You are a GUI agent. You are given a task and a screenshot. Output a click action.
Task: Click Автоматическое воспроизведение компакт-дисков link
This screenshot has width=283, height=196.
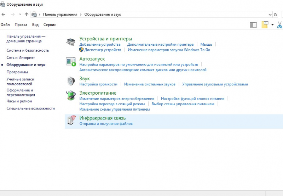pyautogui.click(x=143, y=70)
